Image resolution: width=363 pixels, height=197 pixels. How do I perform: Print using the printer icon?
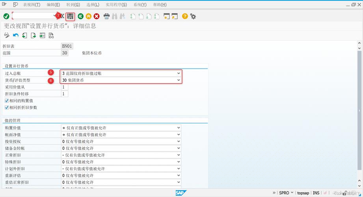click(x=106, y=16)
